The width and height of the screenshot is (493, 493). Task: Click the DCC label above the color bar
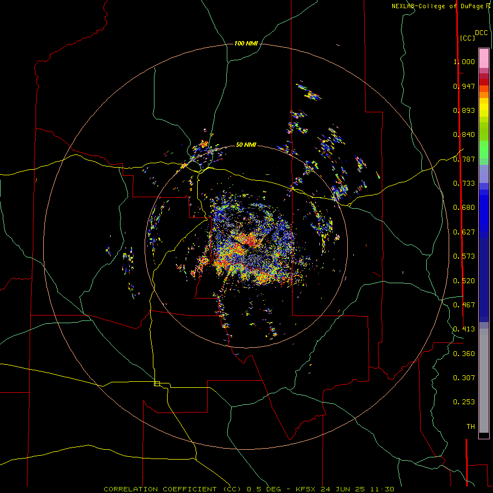(481, 33)
